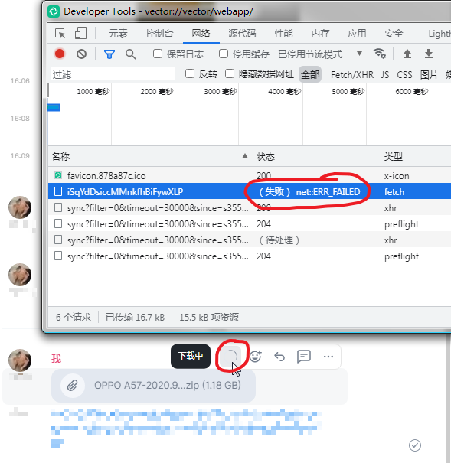The image size is (451, 463).
Task: Filter requests by CSS
Action: tap(404, 75)
